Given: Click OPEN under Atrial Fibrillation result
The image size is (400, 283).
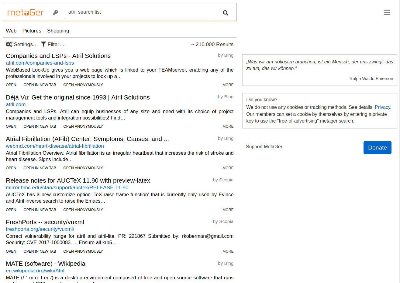Looking at the screenshot, I should click(x=11, y=168).
